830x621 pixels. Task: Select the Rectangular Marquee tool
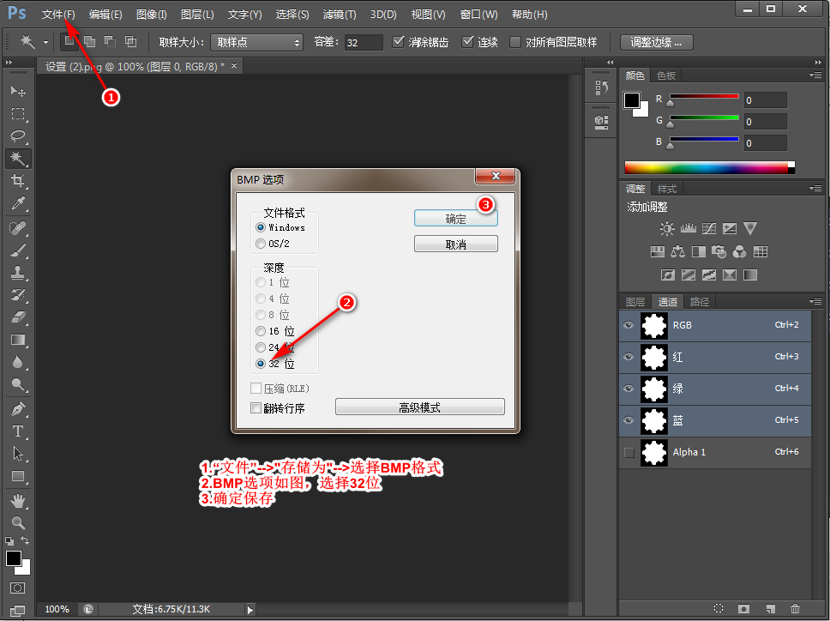click(18, 114)
